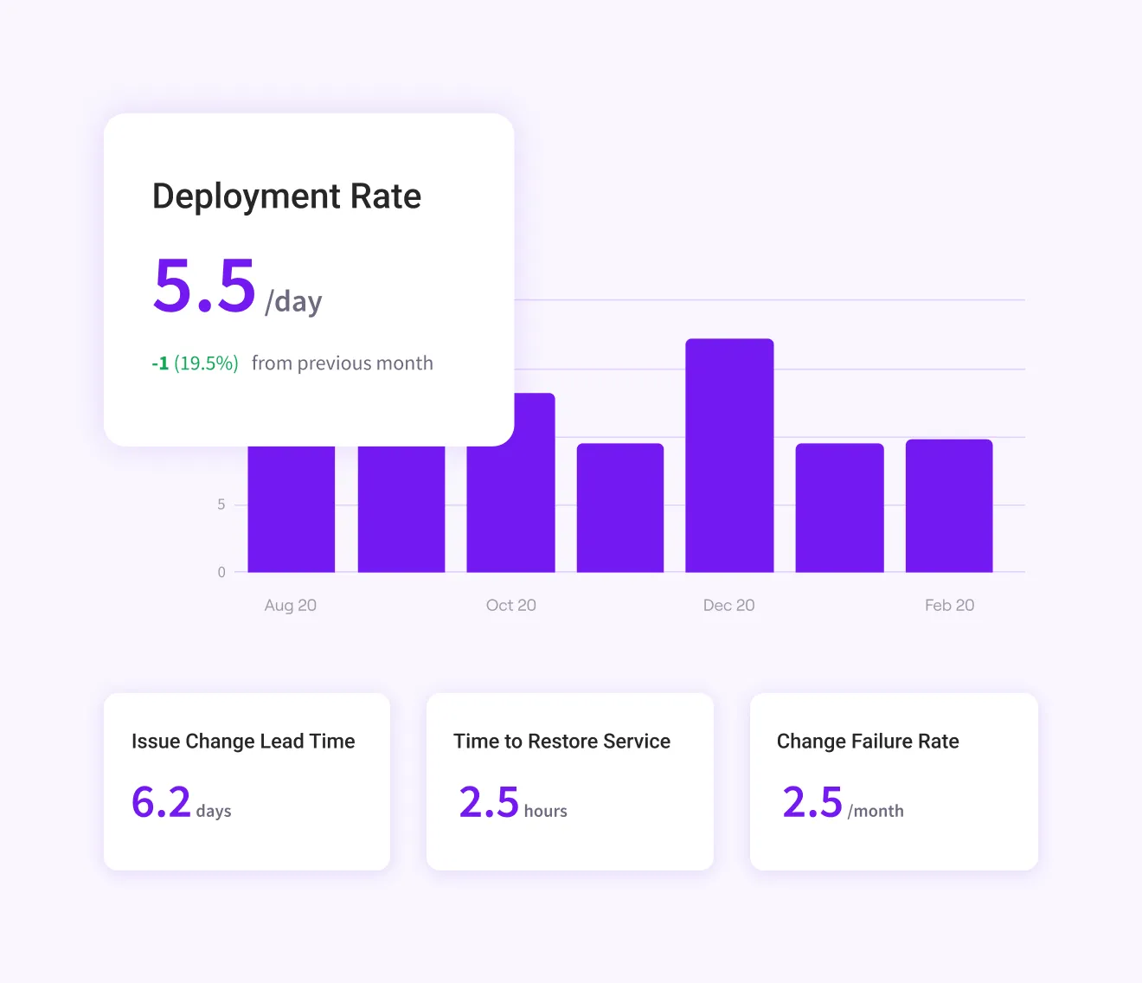Select the bar between Dec and Feb

[x=839, y=508]
